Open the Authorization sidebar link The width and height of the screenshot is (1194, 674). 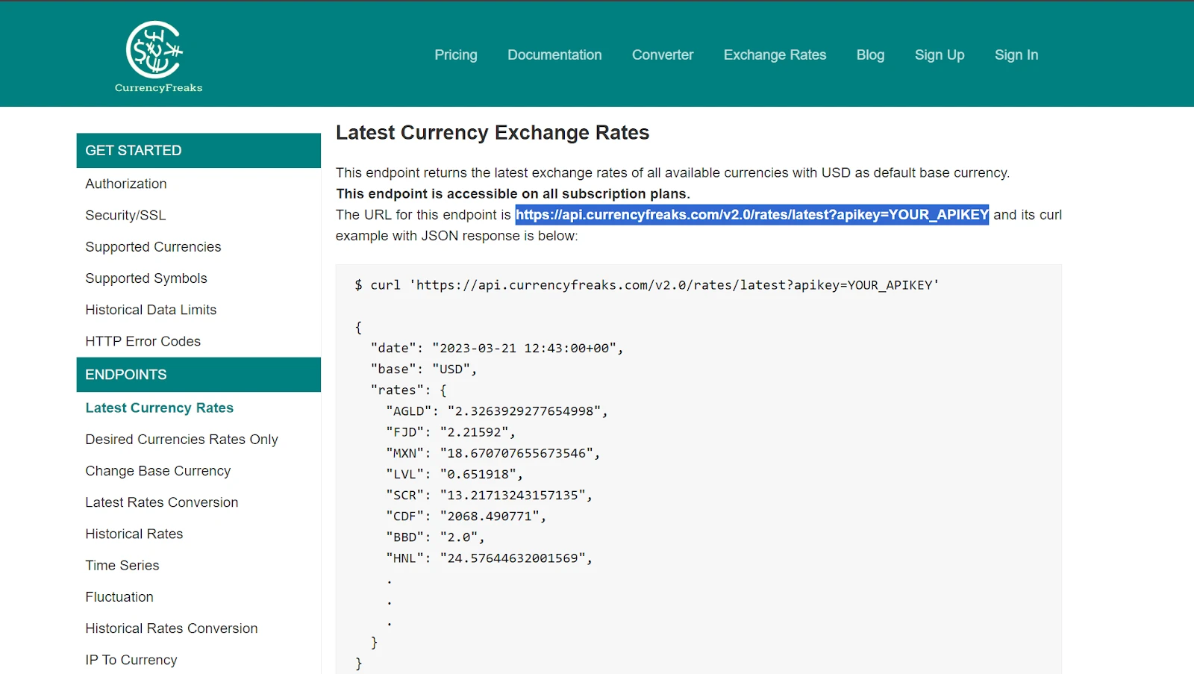point(125,184)
